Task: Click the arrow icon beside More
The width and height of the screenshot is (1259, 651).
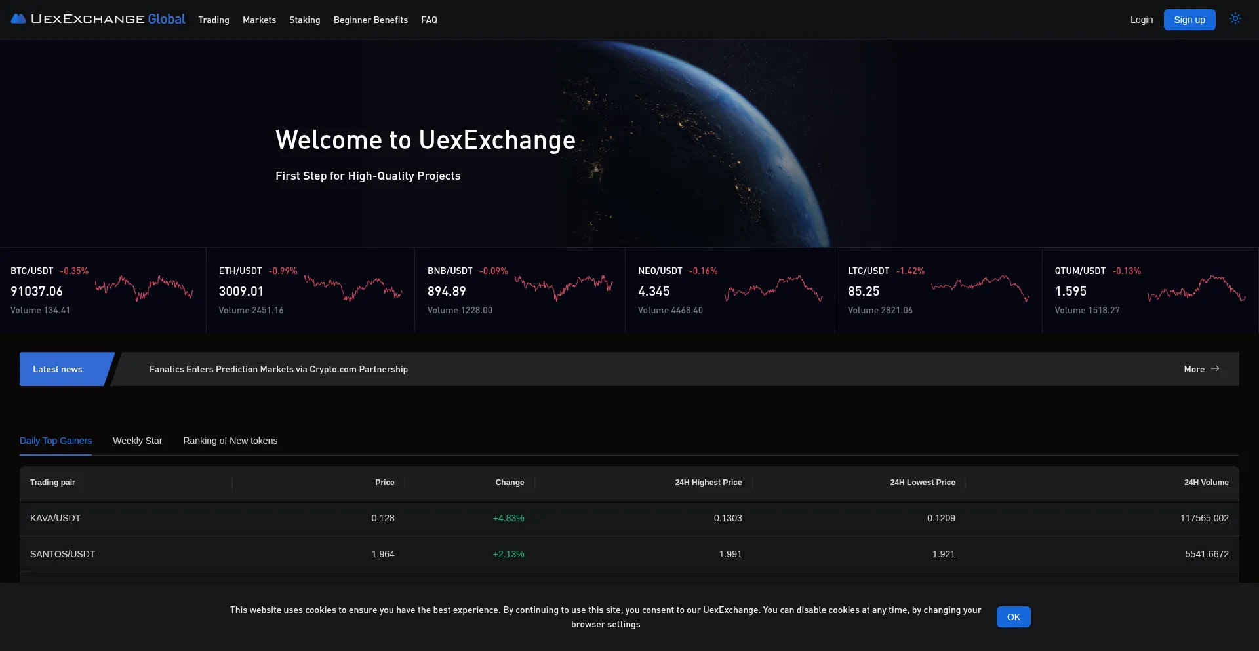Action: coord(1215,369)
